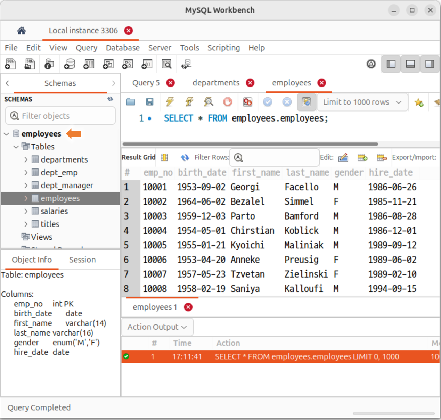The width and height of the screenshot is (441, 420).
Task: Toggle right sidebar panel visibility
Action: pyautogui.click(x=430, y=64)
